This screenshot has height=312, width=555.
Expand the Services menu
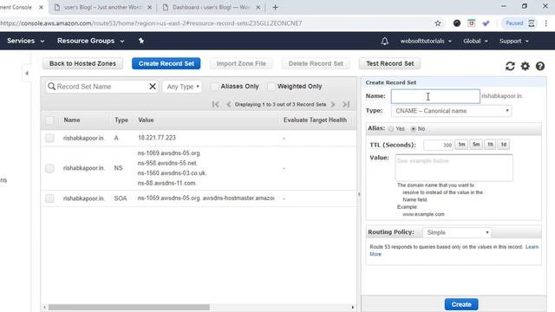pos(25,41)
